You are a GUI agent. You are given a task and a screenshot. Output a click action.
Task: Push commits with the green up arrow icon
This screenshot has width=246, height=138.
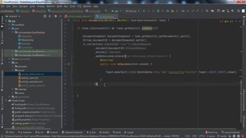pos(197,11)
